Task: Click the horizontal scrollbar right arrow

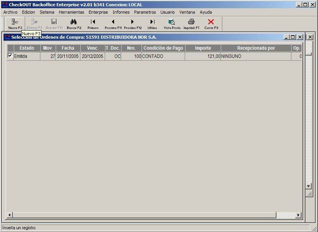Action: pos(298,215)
